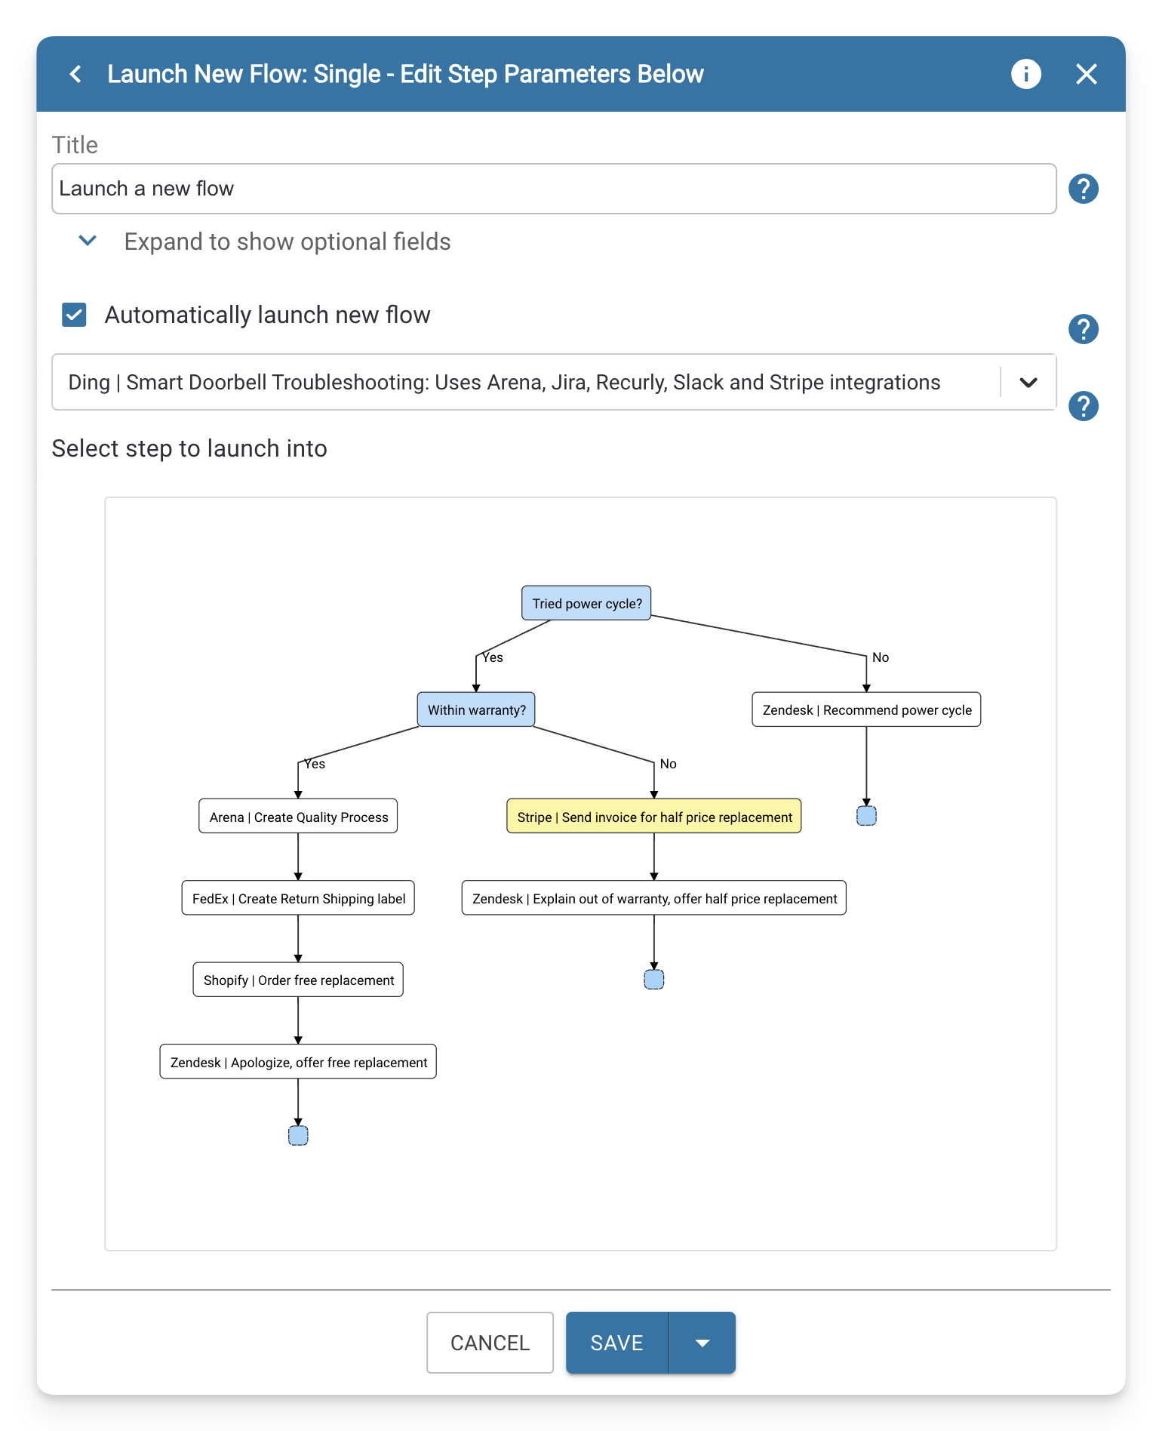Select Shopify Order free replacement step
The image size is (1162, 1431).
pos(298,980)
